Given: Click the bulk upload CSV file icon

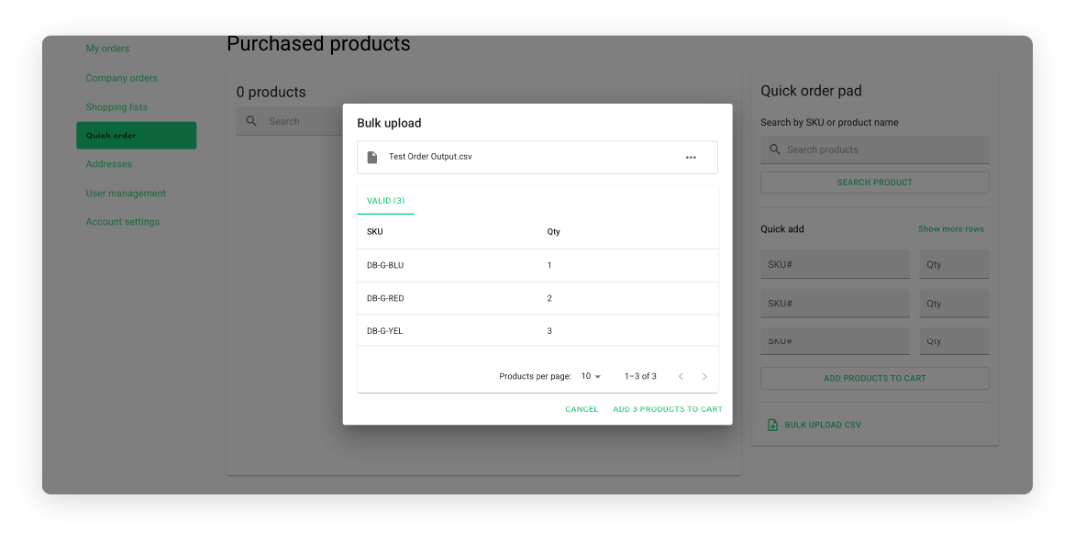Looking at the screenshot, I should click(772, 425).
